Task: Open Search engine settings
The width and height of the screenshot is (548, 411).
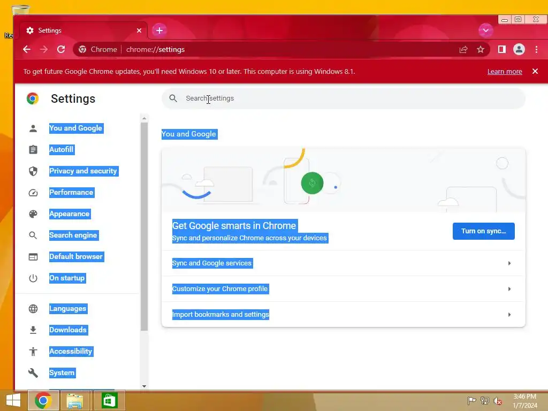Action: coord(73,235)
